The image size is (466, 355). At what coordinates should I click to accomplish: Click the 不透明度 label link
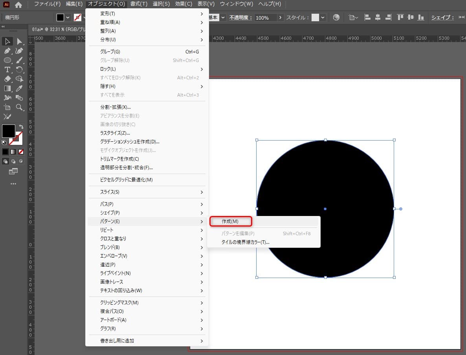[241, 18]
